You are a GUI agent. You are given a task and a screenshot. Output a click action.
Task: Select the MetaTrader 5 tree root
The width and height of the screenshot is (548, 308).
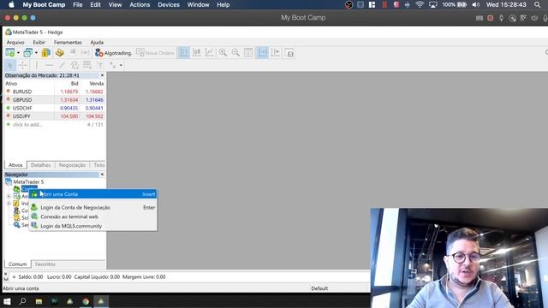pos(28,182)
